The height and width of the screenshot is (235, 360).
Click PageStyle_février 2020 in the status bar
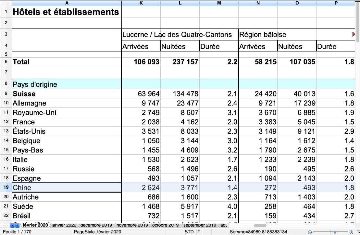[97, 232]
